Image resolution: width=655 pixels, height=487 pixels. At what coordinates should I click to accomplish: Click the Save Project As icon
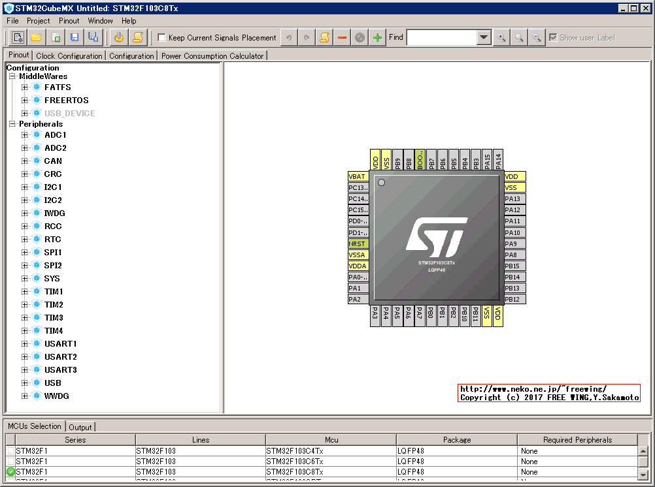click(x=93, y=38)
